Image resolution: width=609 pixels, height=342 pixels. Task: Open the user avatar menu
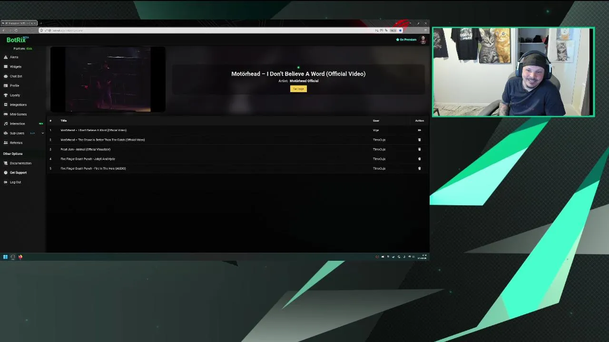(x=423, y=40)
